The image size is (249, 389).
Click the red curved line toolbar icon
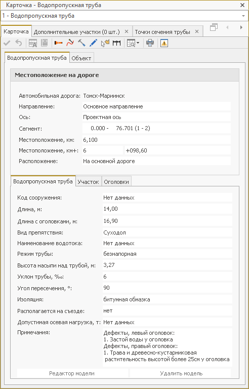[70, 43]
